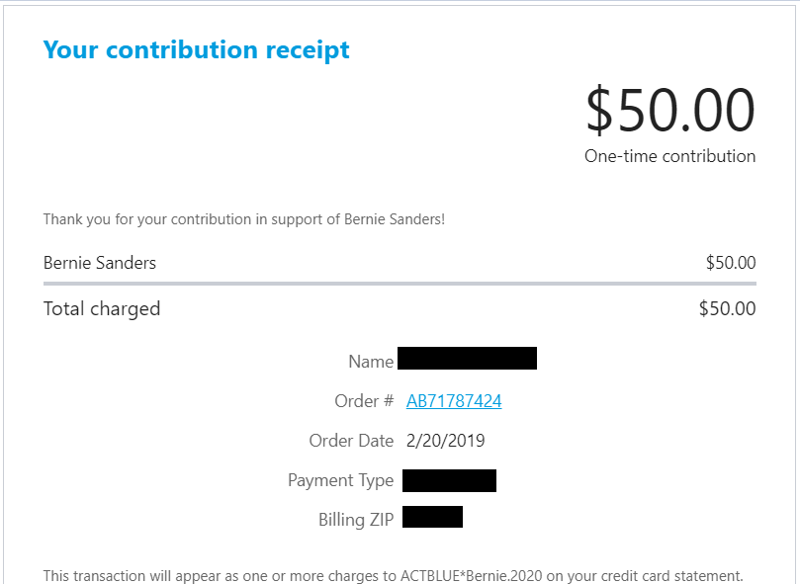Click the redacted billing ZIP box
Screen dimensions: 800x584
432,517
